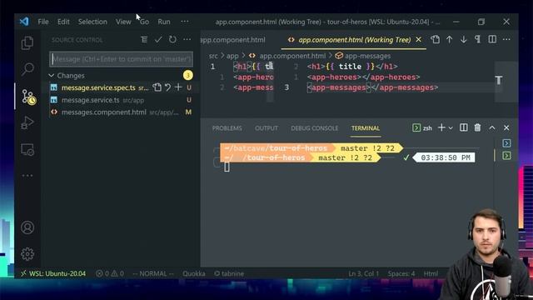Open the File menu
The width and height of the screenshot is (533, 300).
click(42, 22)
